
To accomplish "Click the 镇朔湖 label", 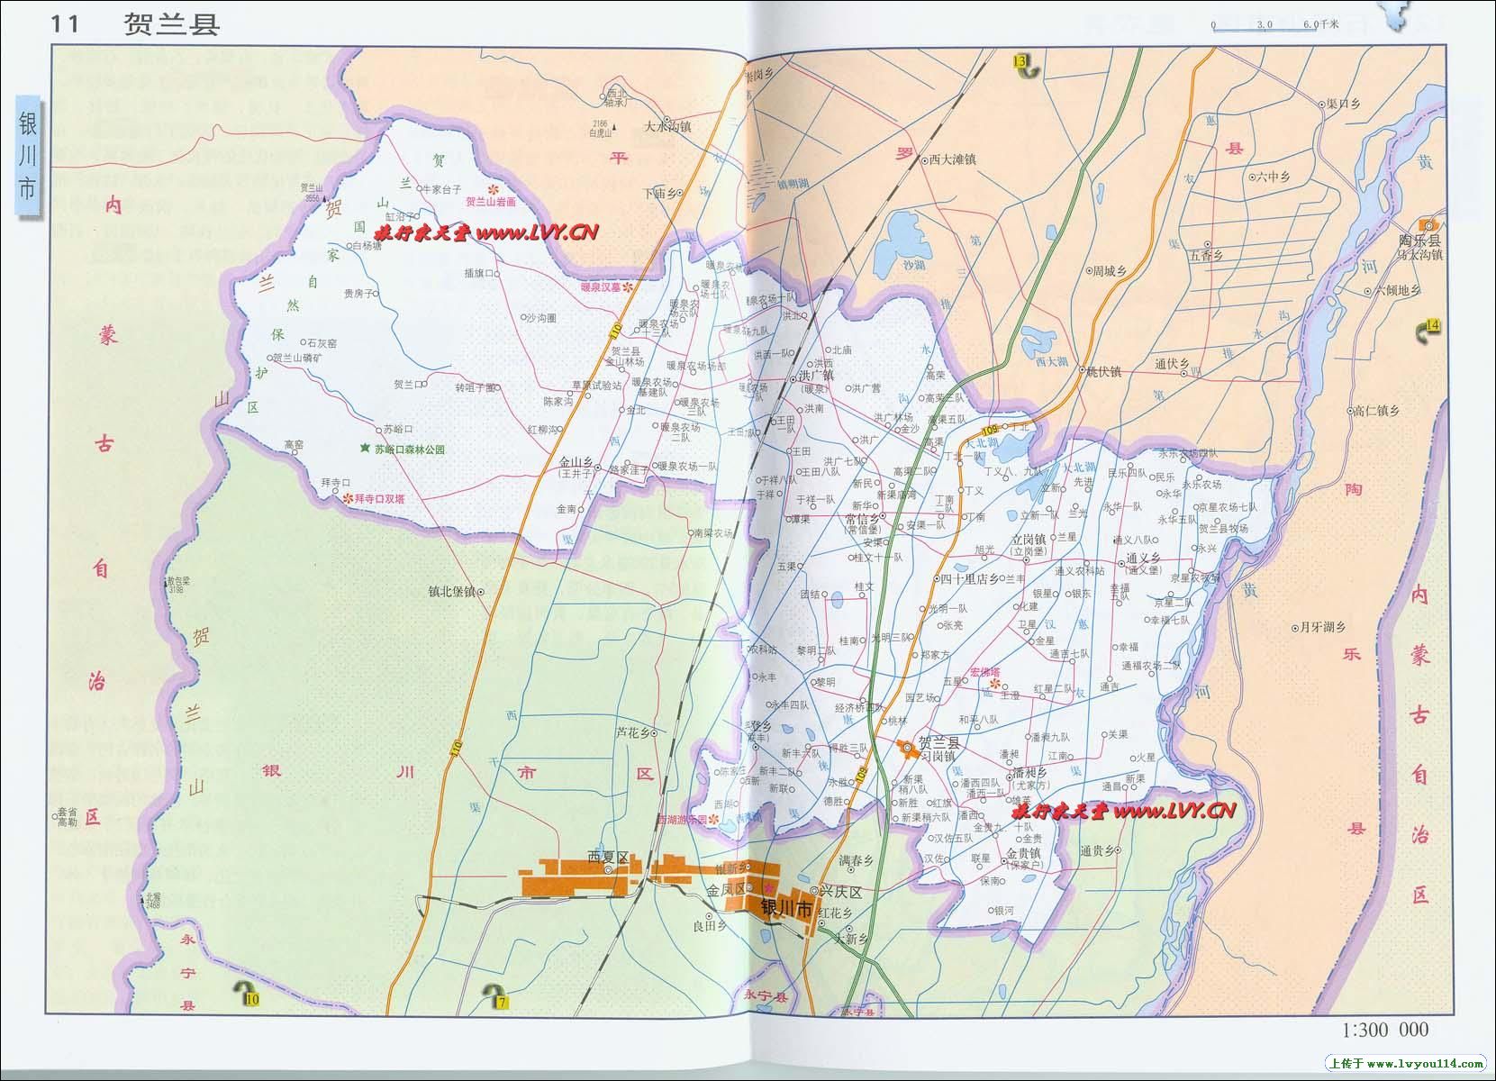I will (794, 184).
